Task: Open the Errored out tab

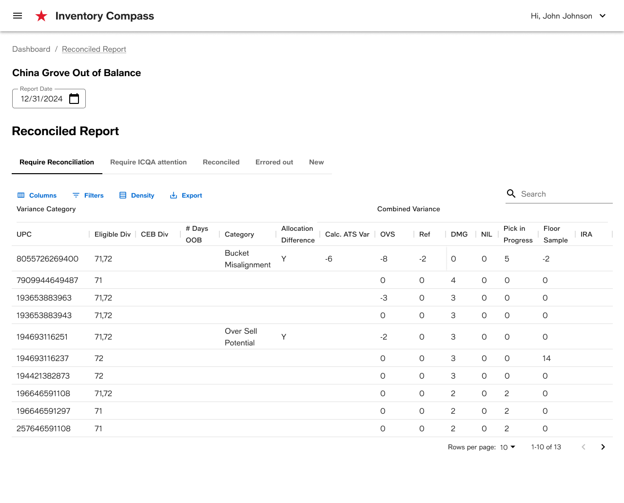Action: [x=274, y=162]
